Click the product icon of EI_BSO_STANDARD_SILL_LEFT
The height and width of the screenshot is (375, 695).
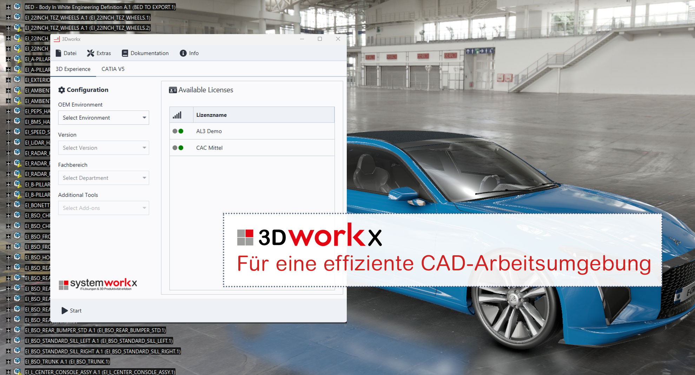point(17,340)
